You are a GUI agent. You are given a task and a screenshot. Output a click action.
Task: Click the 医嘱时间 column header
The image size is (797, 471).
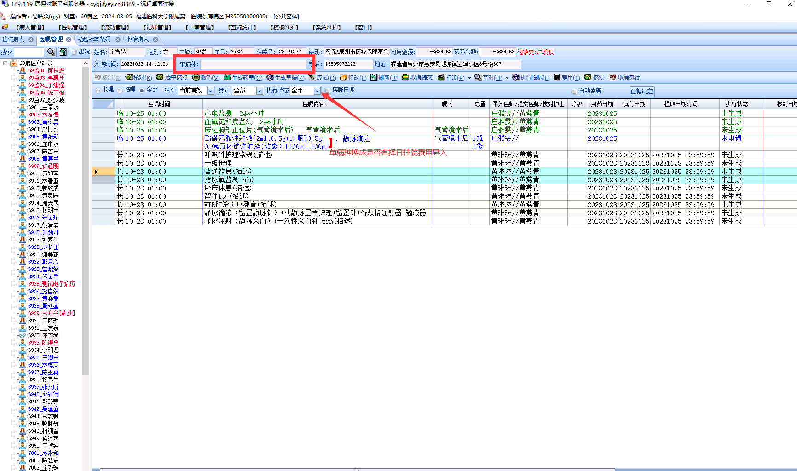click(159, 104)
